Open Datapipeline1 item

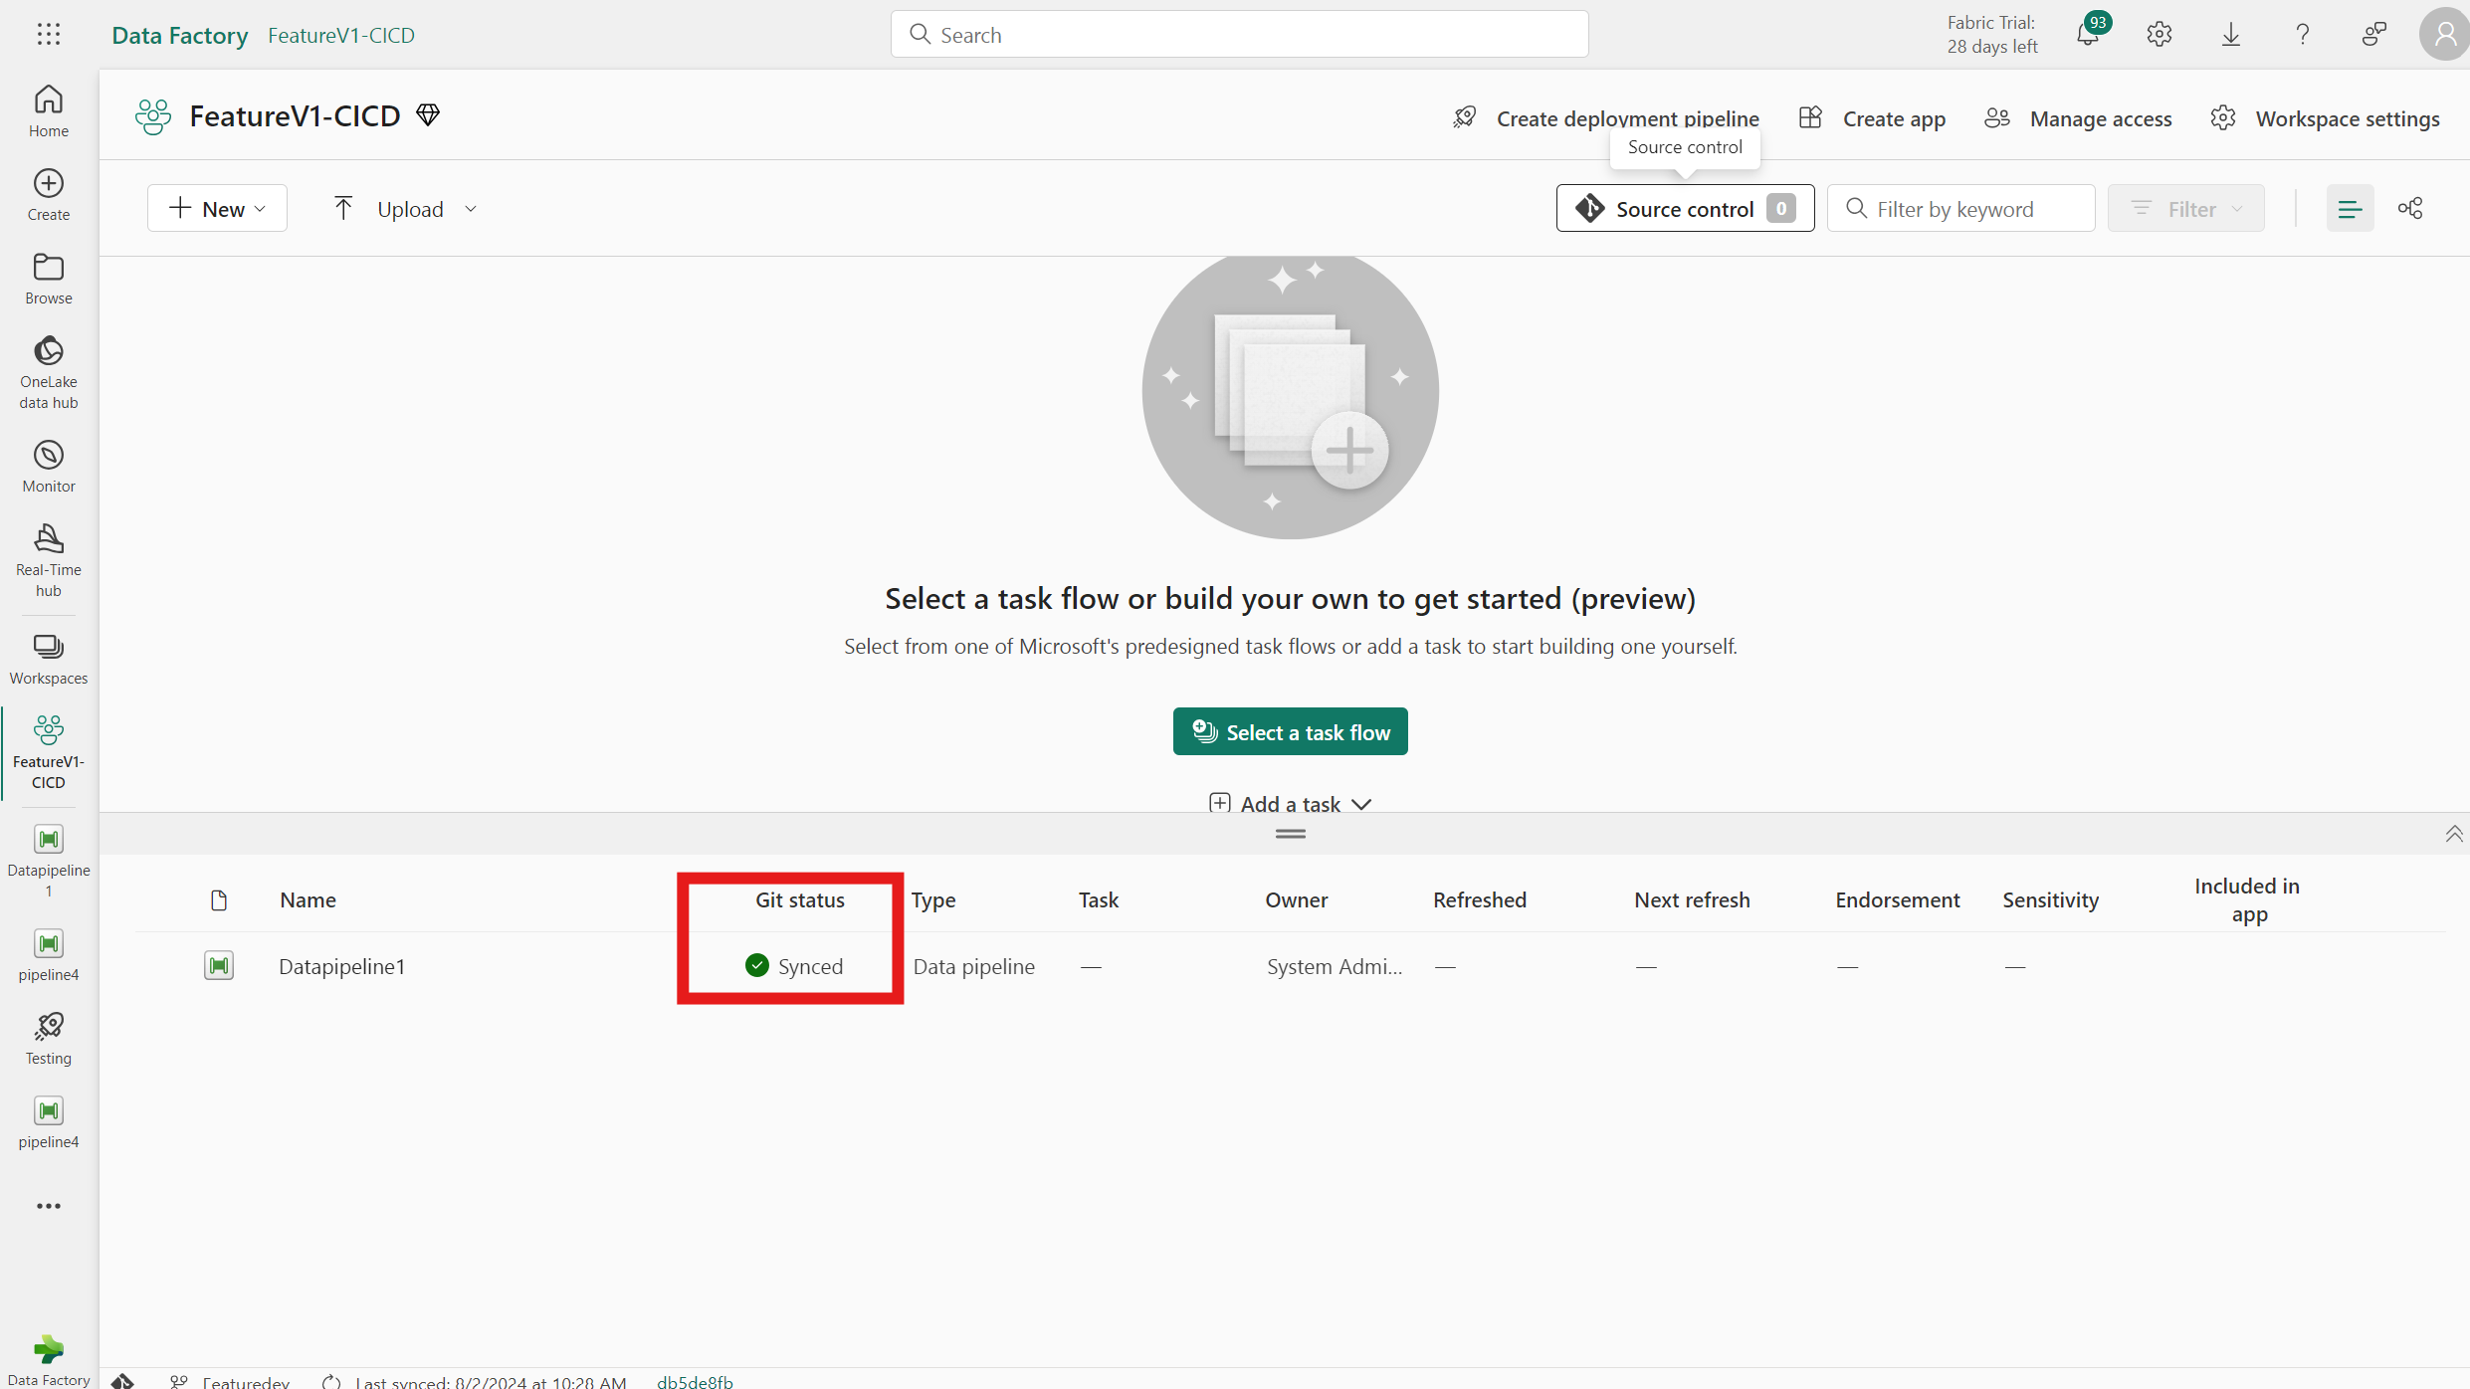[342, 966]
